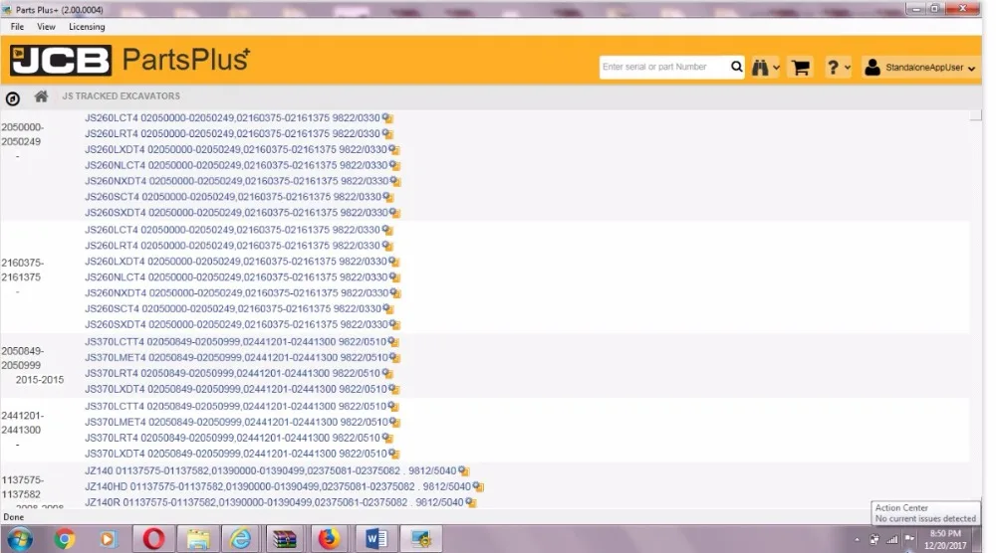The image size is (996, 553).
Task: Open media player from taskbar
Action: tap(108, 540)
